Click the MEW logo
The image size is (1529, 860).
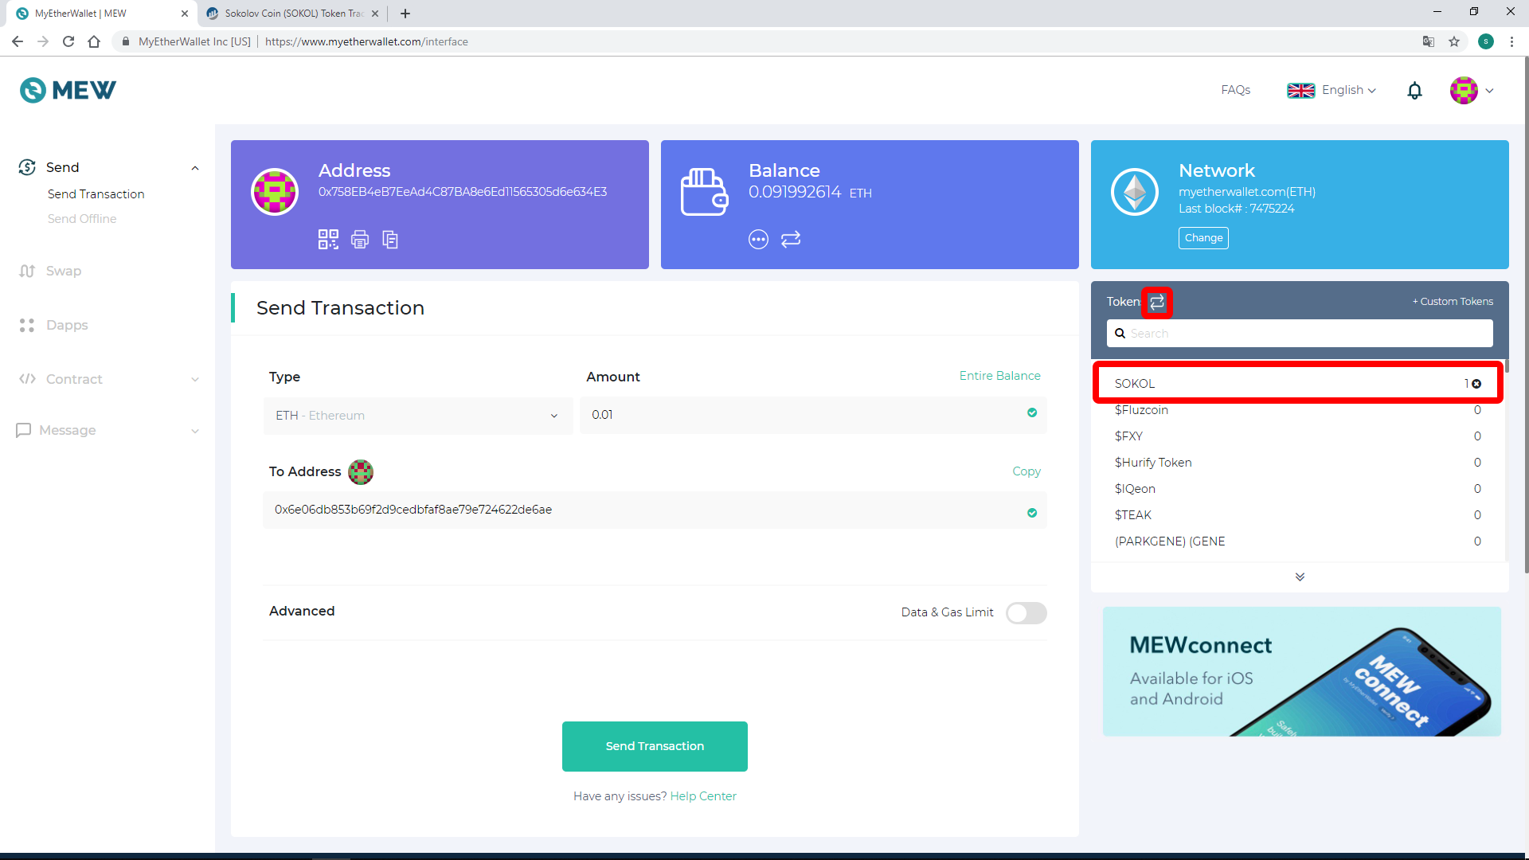[x=68, y=90]
